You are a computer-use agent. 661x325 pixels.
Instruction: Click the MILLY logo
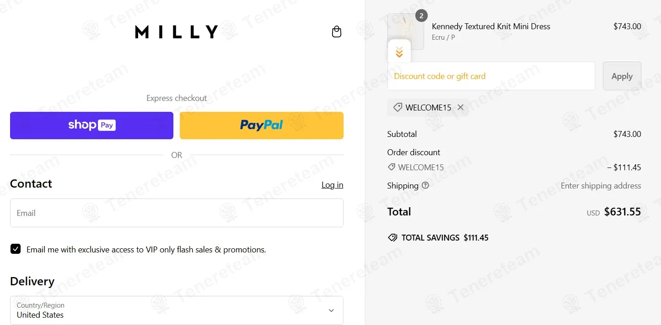pyautogui.click(x=176, y=32)
